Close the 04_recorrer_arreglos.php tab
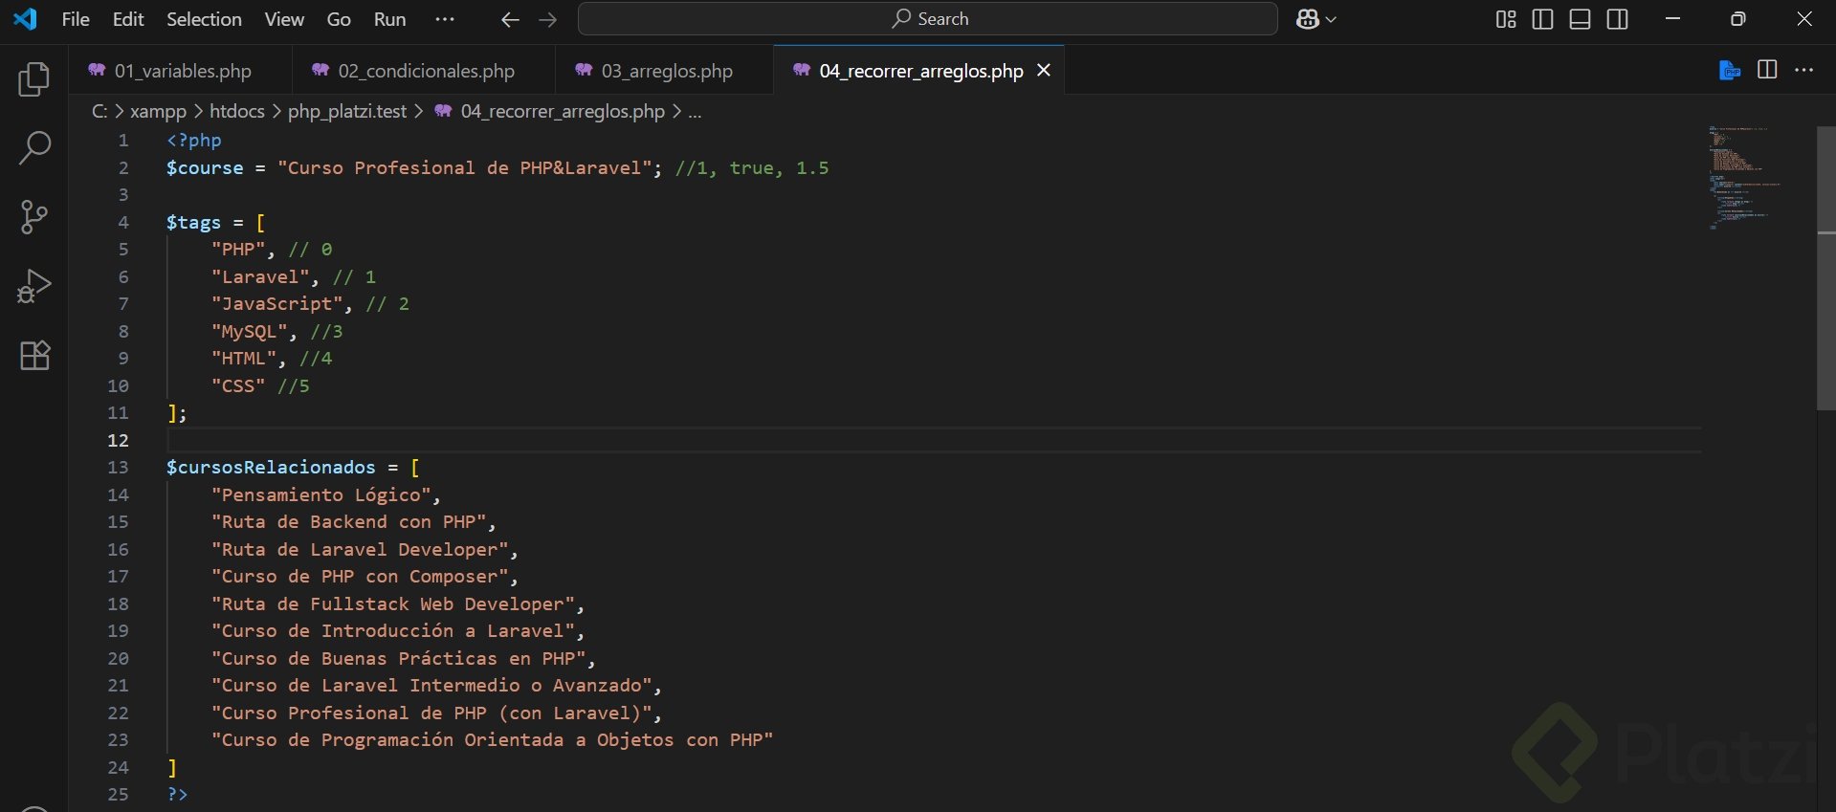The image size is (1836, 812). pos(1044,71)
